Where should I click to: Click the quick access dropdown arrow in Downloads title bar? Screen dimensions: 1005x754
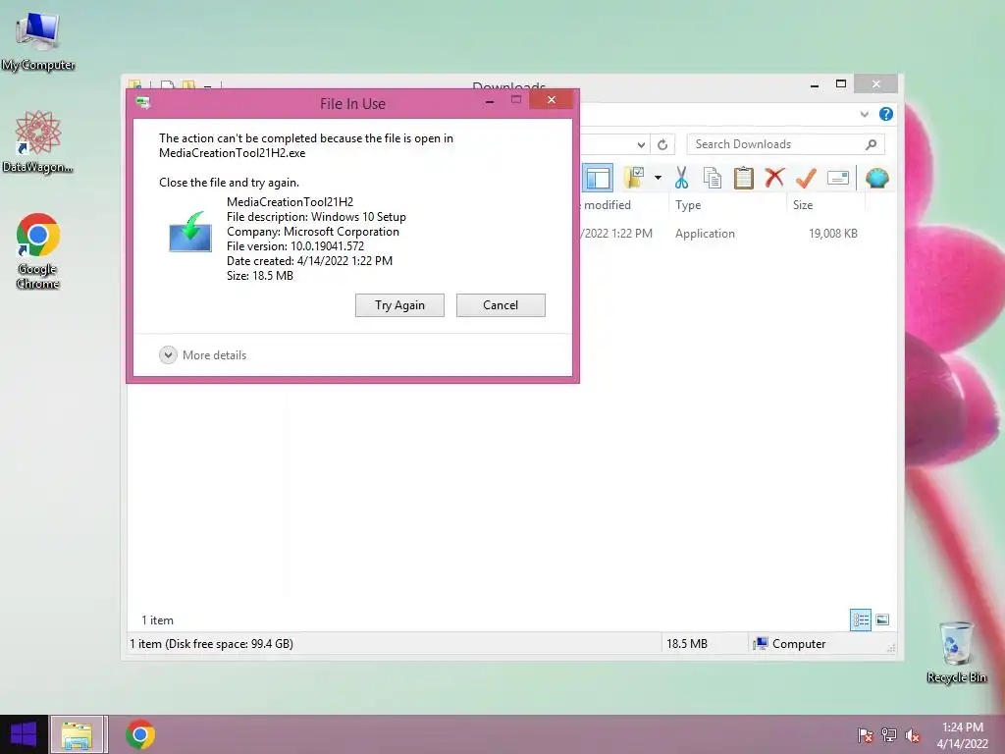tap(207, 85)
